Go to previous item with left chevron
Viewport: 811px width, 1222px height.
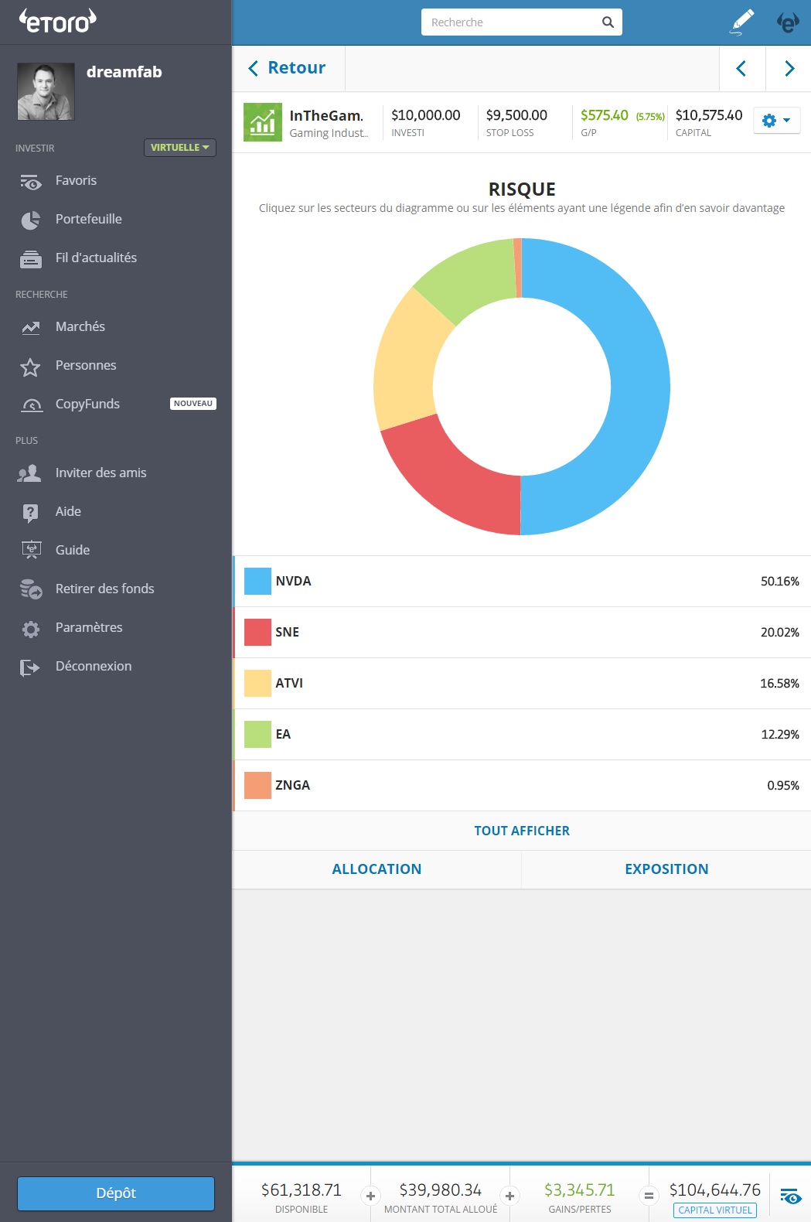tap(741, 69)
